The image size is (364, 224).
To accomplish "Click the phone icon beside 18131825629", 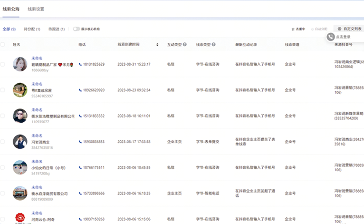I will pos(80,64).
